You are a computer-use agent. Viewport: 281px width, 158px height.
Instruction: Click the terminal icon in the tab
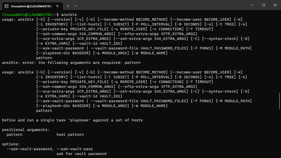tap(7, 6)
